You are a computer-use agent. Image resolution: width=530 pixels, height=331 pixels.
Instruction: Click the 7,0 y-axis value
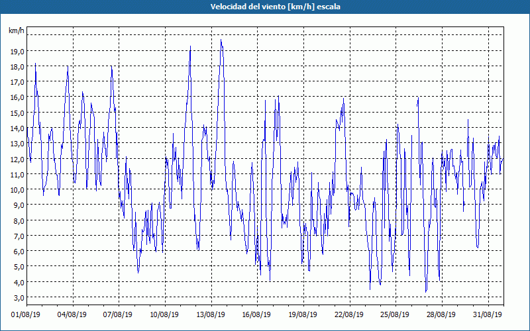click(x=19, y=236)
